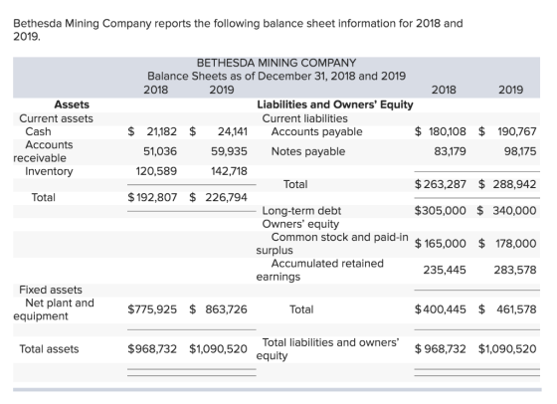Click current assets total $192,807
The height and width of the screenshot is (404, 557).
(152, 197)
